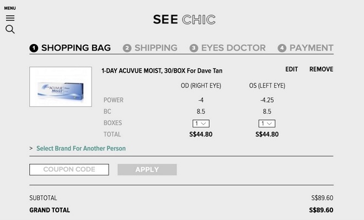Screen dimensions: 364x220
Task: Click the Acuvue Moist product thumbnail
Action: [61, 87]
